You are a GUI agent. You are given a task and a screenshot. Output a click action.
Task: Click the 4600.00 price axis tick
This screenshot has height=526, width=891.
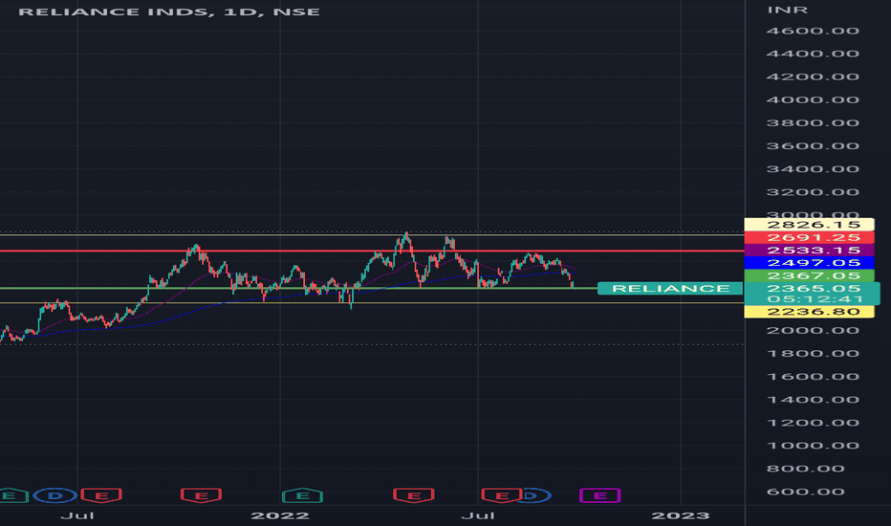coord(813,31)
